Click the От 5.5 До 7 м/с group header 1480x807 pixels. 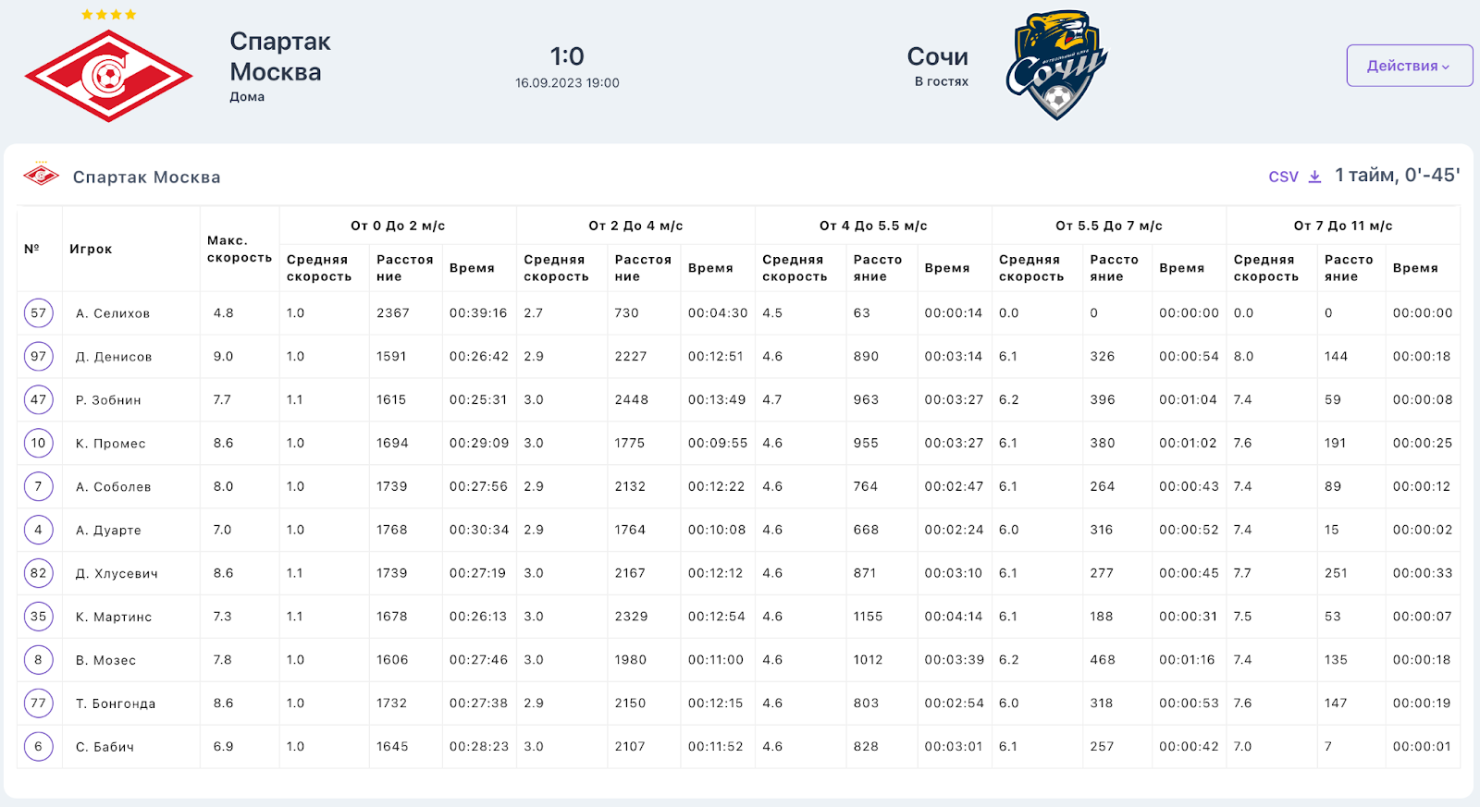point(1109,226)
